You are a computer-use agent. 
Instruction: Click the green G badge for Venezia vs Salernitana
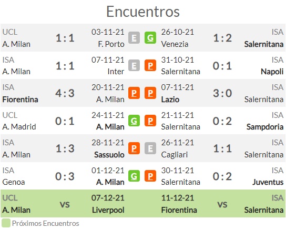coord(150,38)
